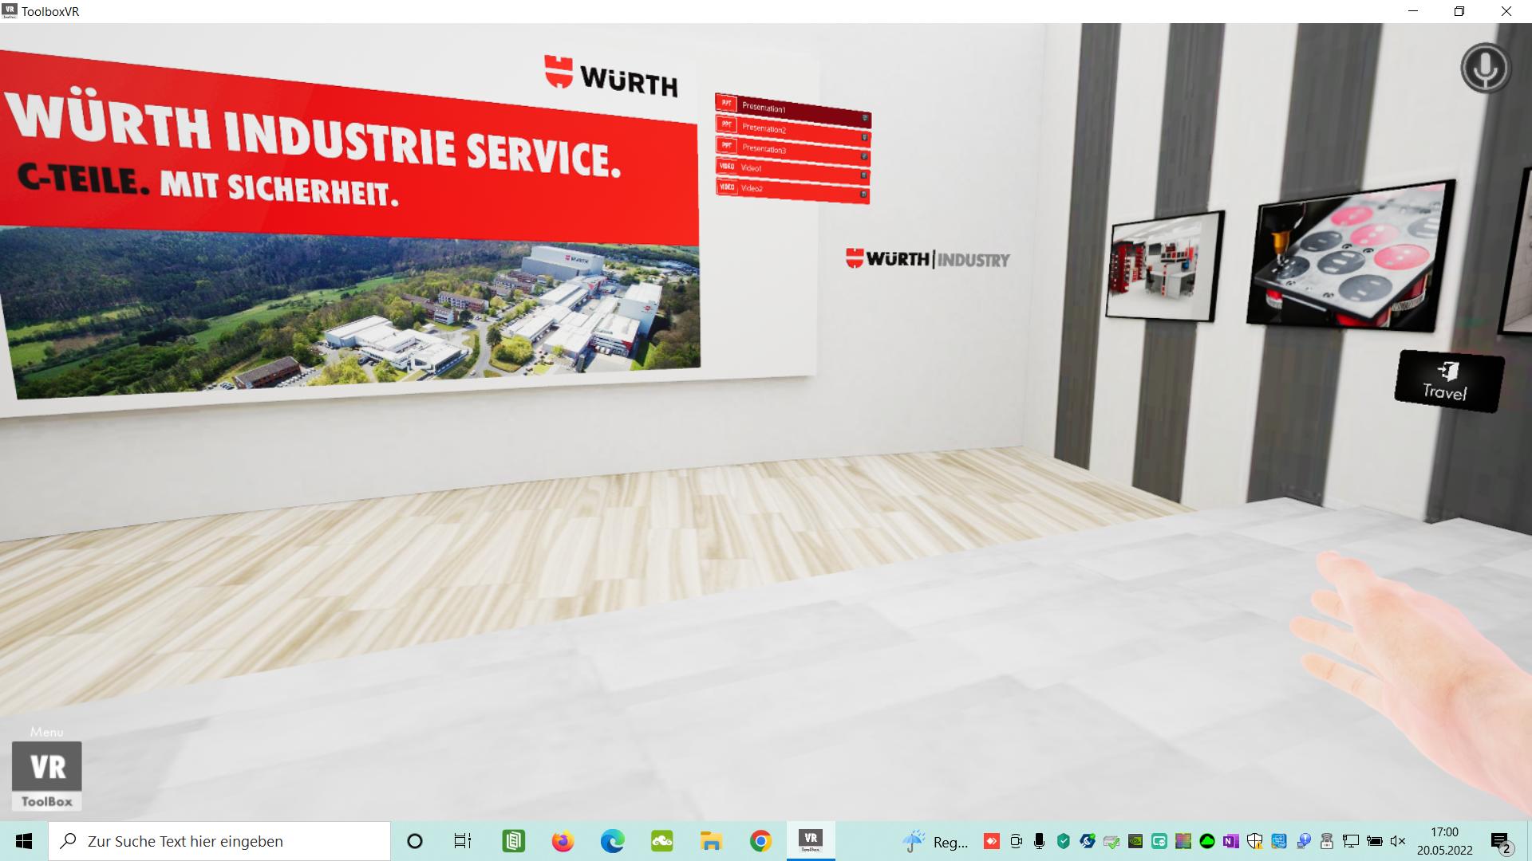Open the red AnyDesk tray icon
1532x861 pixels.
(x=992, y=841)
